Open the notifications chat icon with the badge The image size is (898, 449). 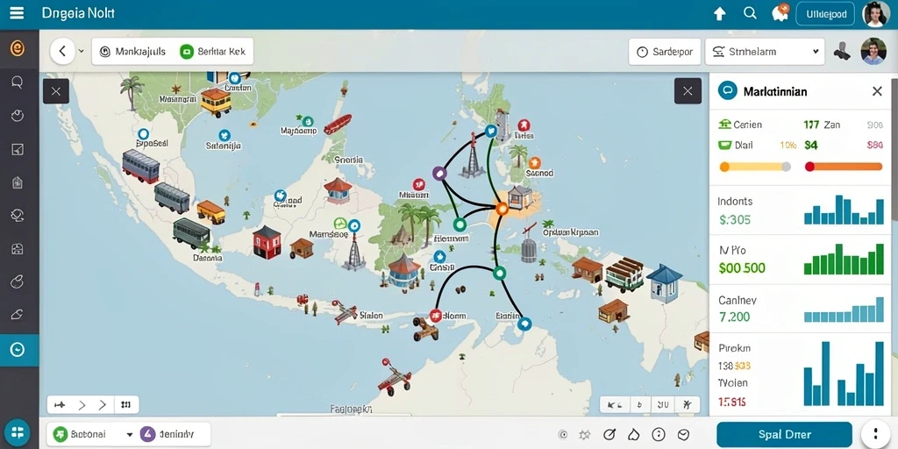coord(780,12)
